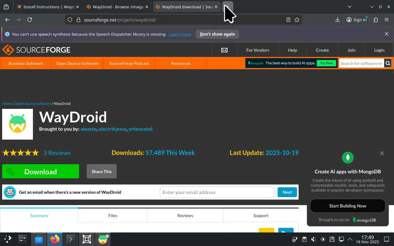The height and width of the screenshot is (246, 394).
Task: Toggle reader view for this page
Action: click(x=288, y=20)
